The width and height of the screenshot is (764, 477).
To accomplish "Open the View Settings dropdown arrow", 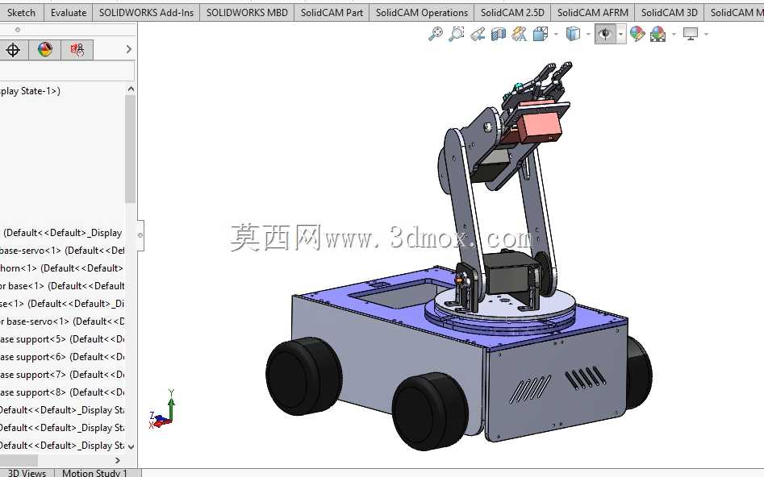I will click(706, 34).
